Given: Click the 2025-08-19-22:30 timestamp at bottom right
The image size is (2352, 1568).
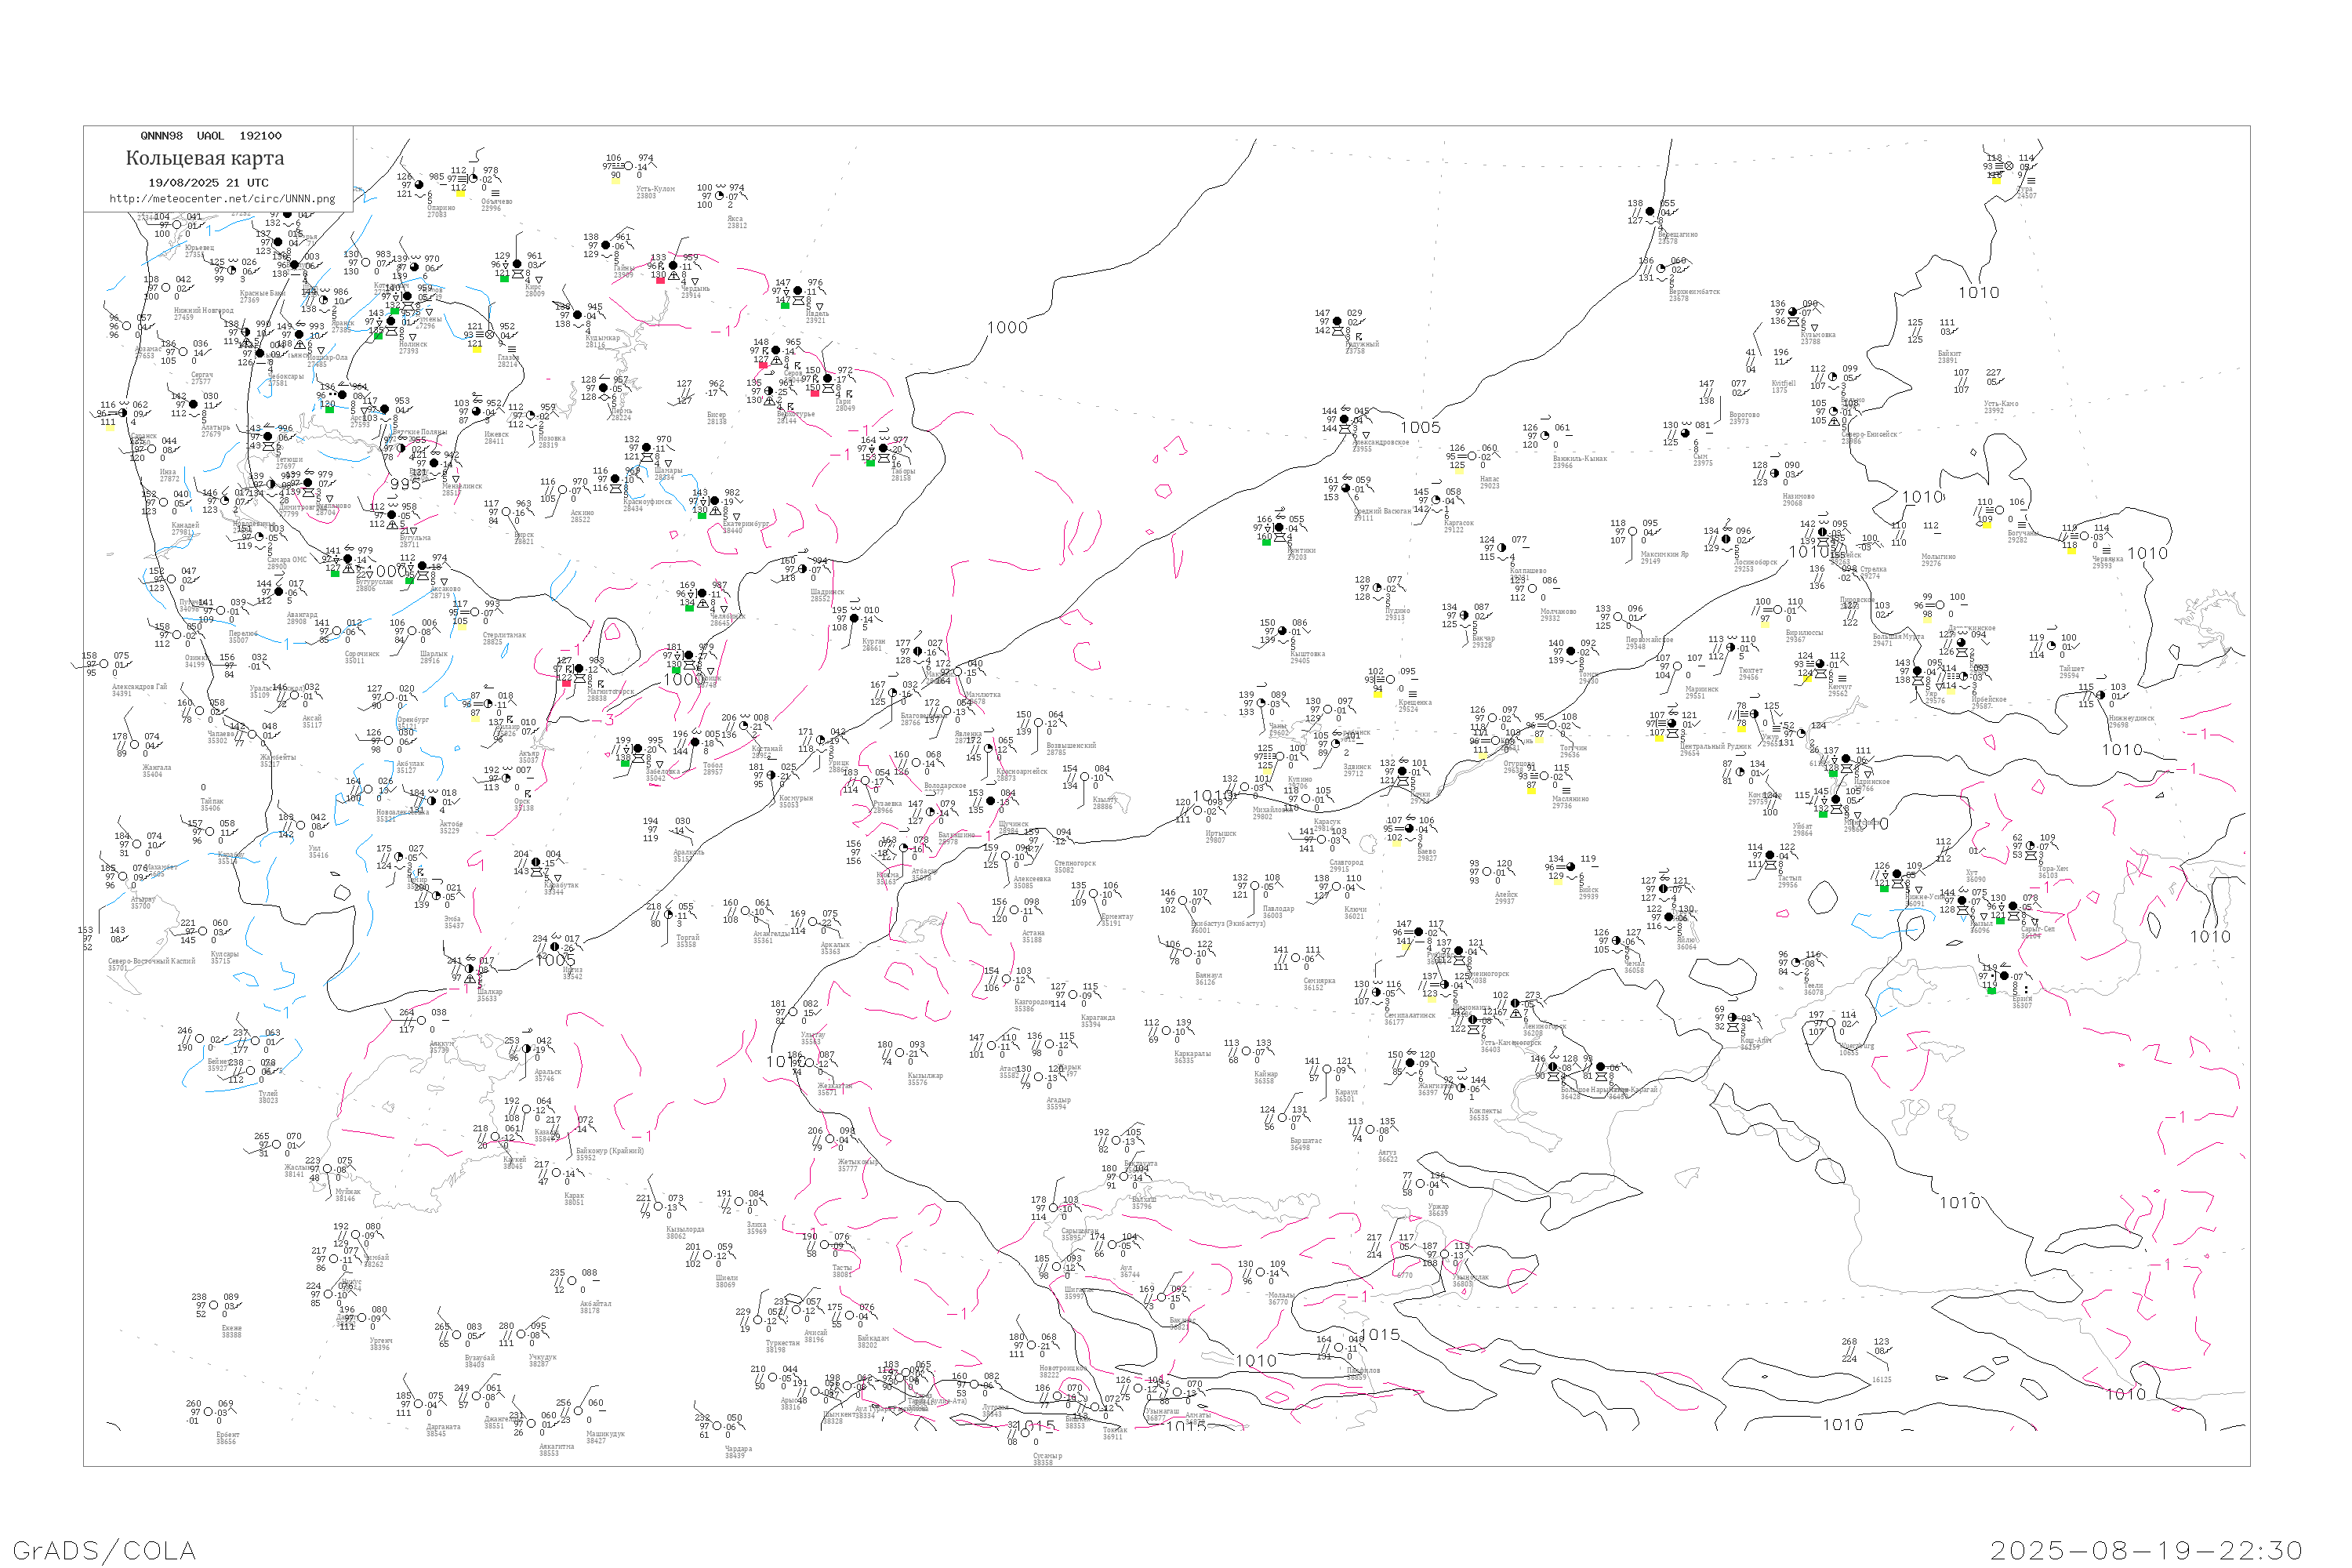Looking at the screenshot, I should tap(2146, 1551).
